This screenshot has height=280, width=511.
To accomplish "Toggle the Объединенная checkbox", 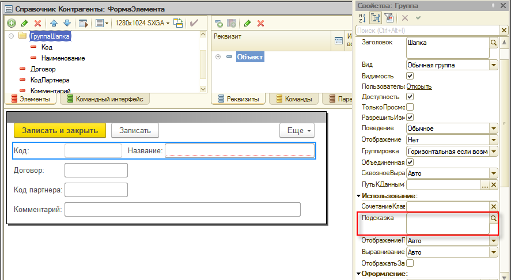I will [410, 162].
